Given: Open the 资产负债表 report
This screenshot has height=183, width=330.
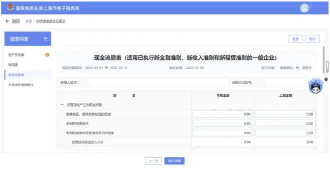Looking at the screenshot, I should (16, 55).
